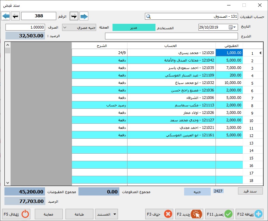Click the الشرح description input field
Viewport: 268px width, 221px height.
pyautogui.click(x=172, y=36)
